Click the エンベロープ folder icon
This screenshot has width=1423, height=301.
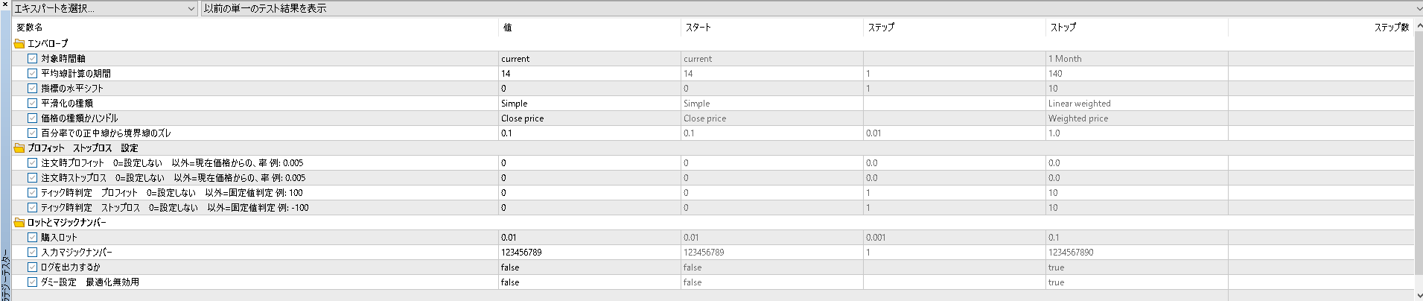click(19, 44)
